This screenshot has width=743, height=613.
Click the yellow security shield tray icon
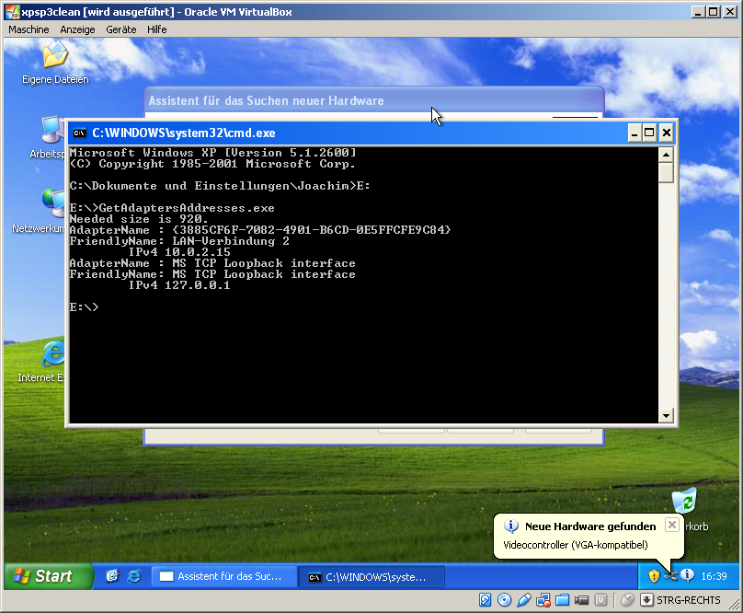(x=654, y=576)
